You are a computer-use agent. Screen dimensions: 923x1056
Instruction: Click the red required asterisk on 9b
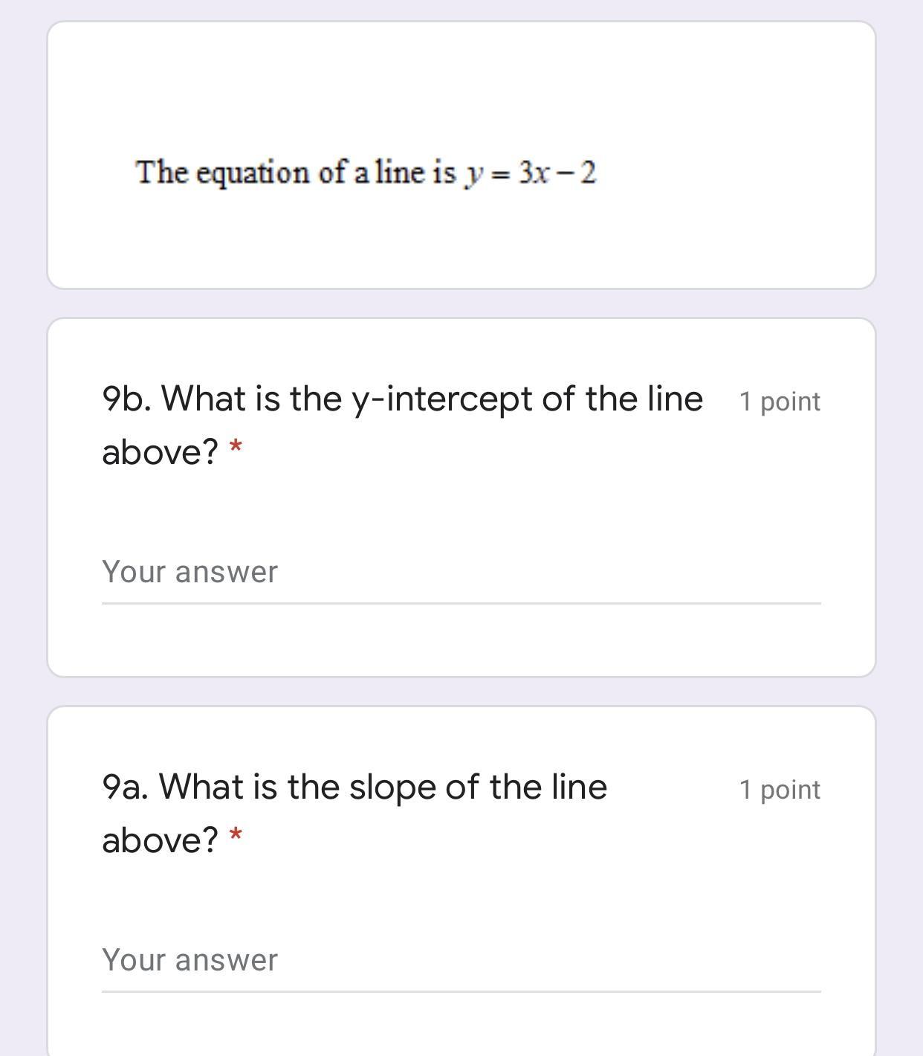pos(236,448)
